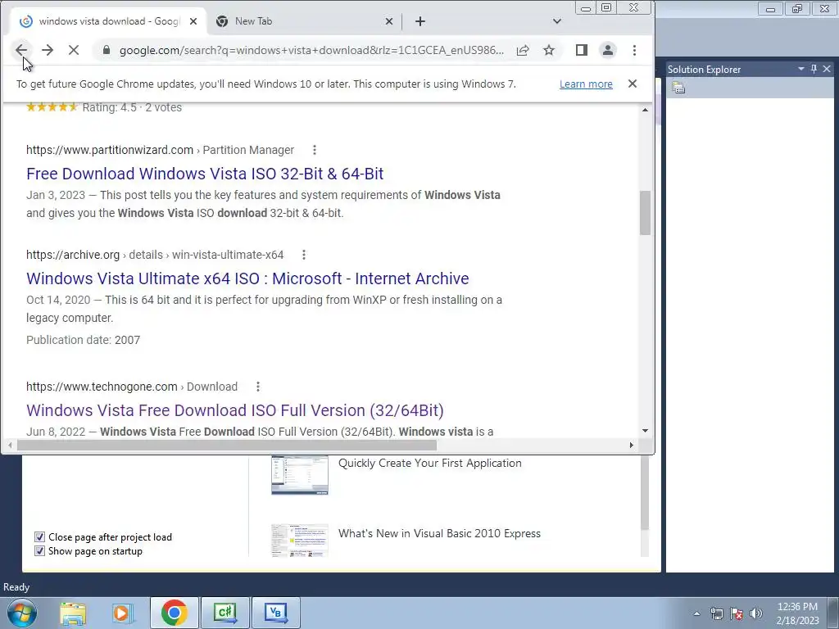Show hidden system tray icons arrow
This screenshot has height=629, width=839.
[x=696, y=613]
